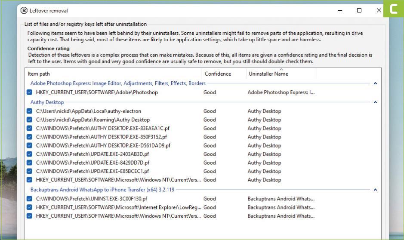The image size is (404, 240).
Task: Select the AppData\Roaming\Authy Desktop path text
Action: point(93,120)
